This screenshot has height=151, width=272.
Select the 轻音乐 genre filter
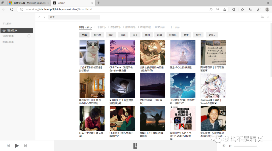pyautogui.click(x=173, y=34)
